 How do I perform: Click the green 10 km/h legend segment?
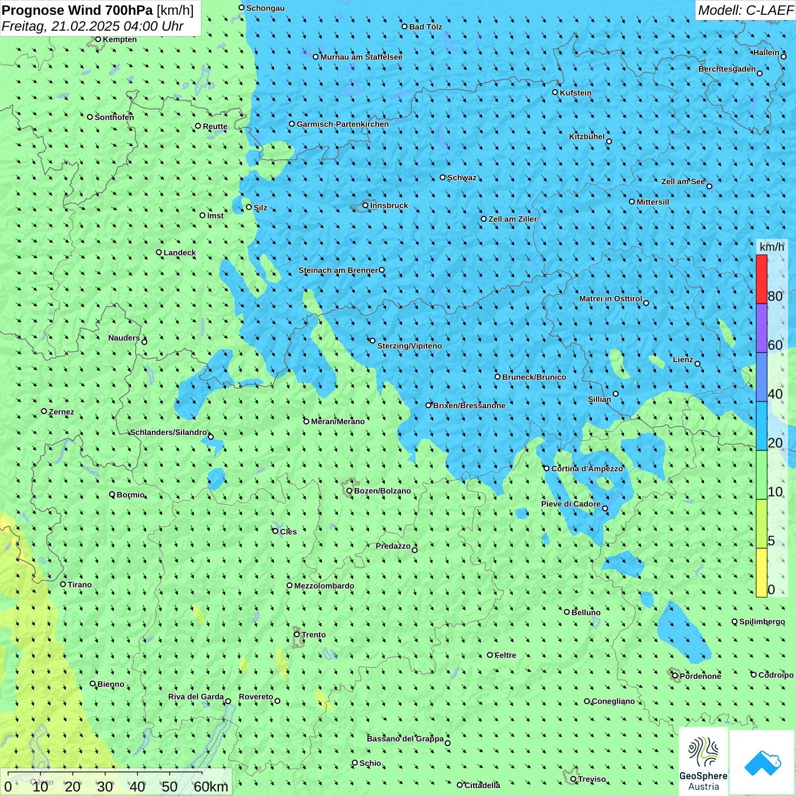click(x=761, y=475)
